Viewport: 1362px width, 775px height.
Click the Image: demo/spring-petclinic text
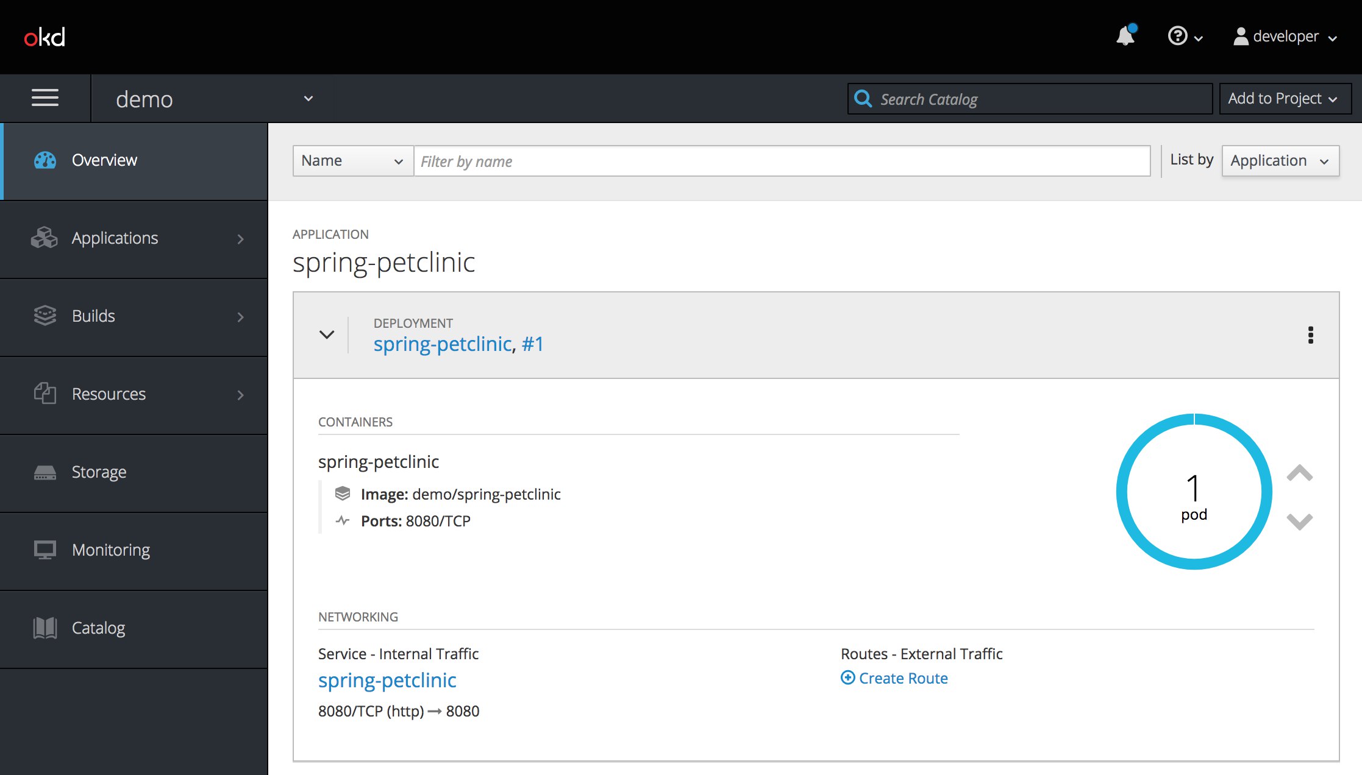(460, 494)
